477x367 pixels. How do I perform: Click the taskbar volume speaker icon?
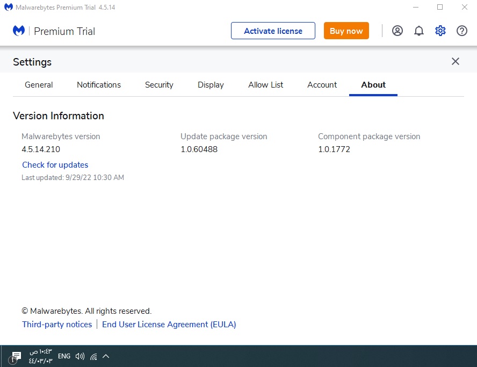click(80, 356)
